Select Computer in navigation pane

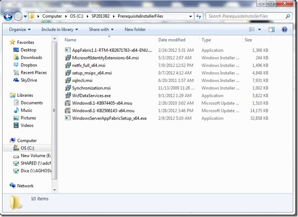click(27, 140)
